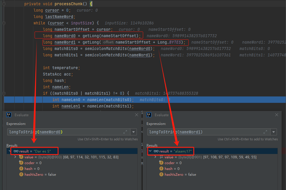Click field icon next to value byte[8]@903
Screen dimensions: 286x190
21,157
